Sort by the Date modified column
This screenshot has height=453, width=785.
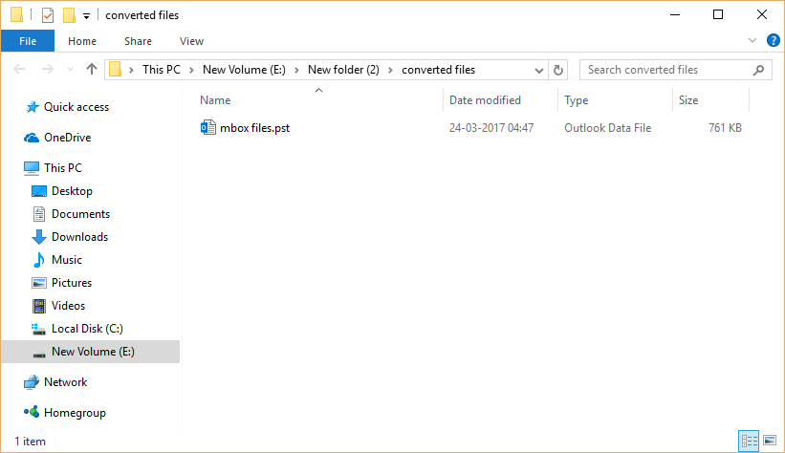(x=485, y=100)
